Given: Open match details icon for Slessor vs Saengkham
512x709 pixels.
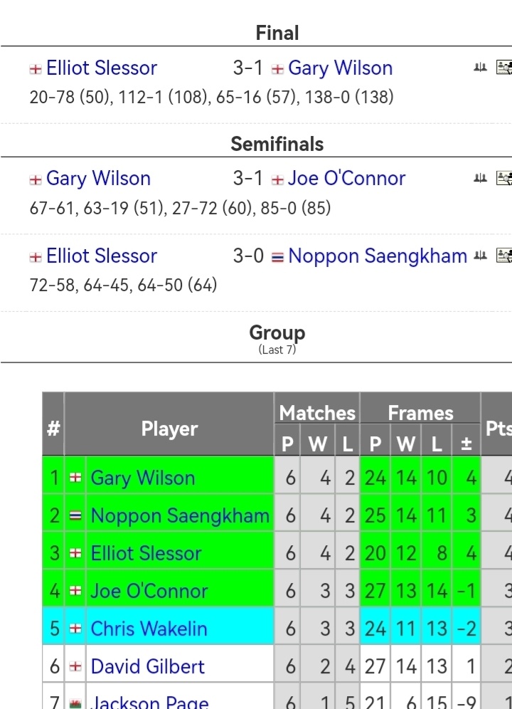Looking at the screenshot, I should click(x=503, y=256).
